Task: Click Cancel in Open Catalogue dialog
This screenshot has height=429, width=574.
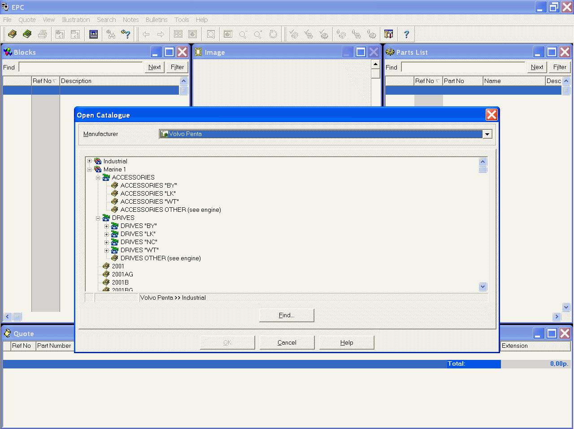Action: point(287,342)
